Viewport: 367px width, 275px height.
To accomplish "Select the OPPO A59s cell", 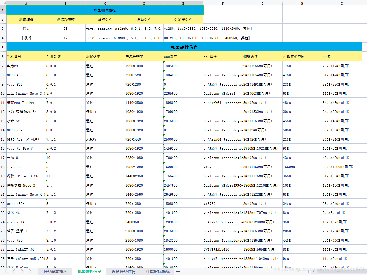I will 26,204.
